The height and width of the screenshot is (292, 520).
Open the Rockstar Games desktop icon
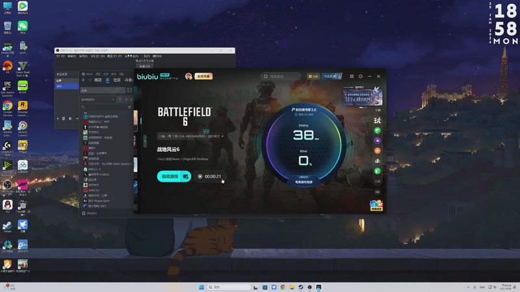(23, 108)
